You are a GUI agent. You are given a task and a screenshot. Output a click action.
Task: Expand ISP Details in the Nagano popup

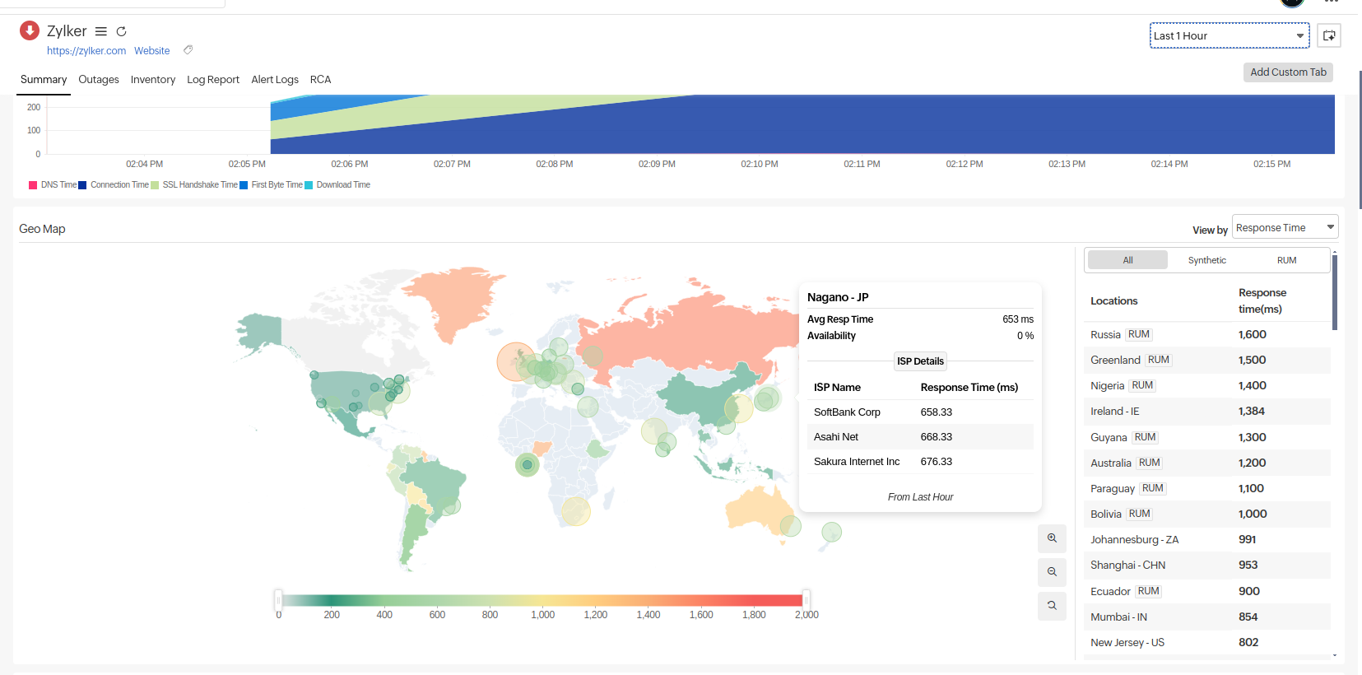point(920,361)
